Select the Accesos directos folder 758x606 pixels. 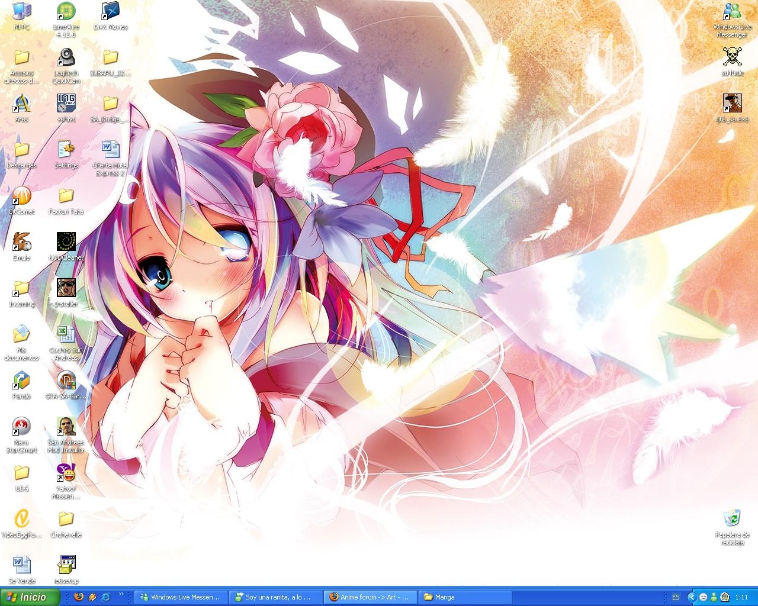click(x=21, y=67)
